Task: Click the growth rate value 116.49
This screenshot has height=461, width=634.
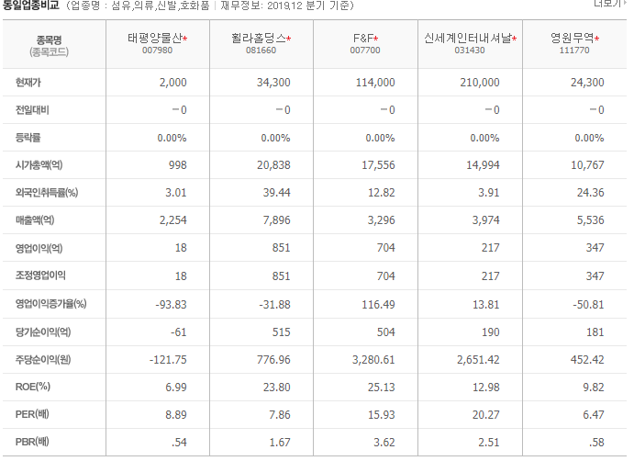Action: tap(378, 304)
